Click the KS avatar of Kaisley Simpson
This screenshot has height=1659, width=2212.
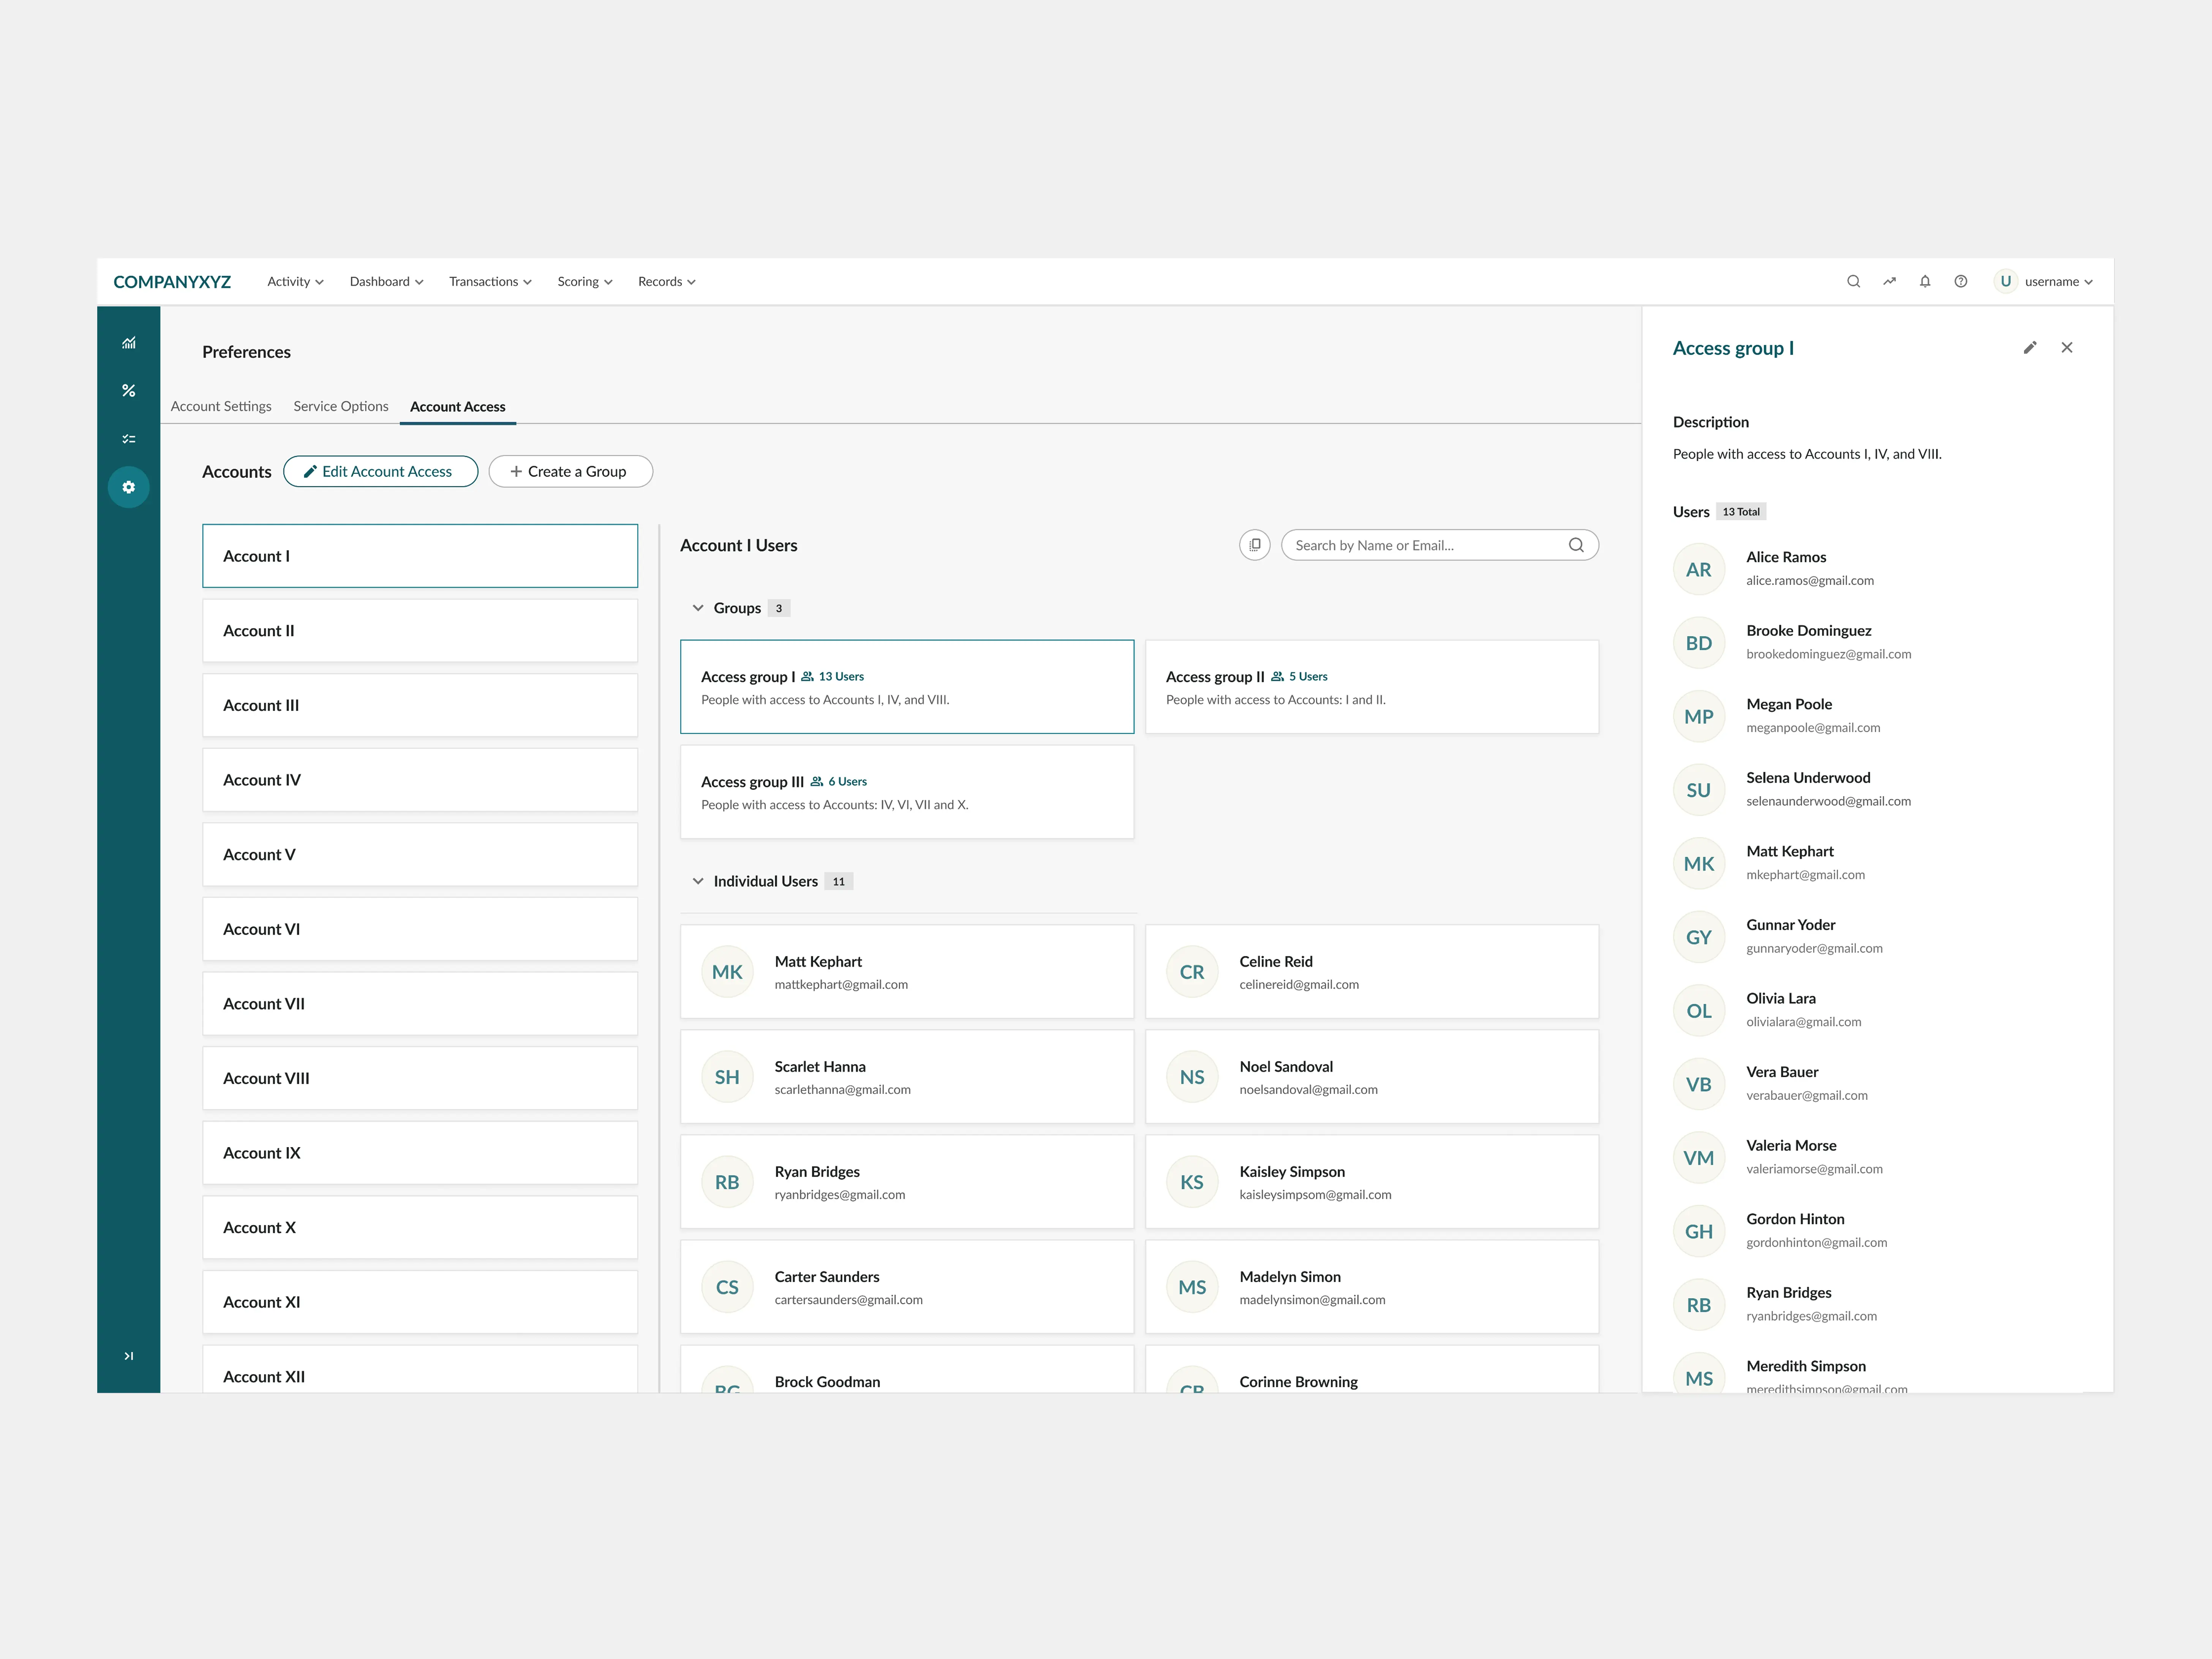tap(1192, 1182)
